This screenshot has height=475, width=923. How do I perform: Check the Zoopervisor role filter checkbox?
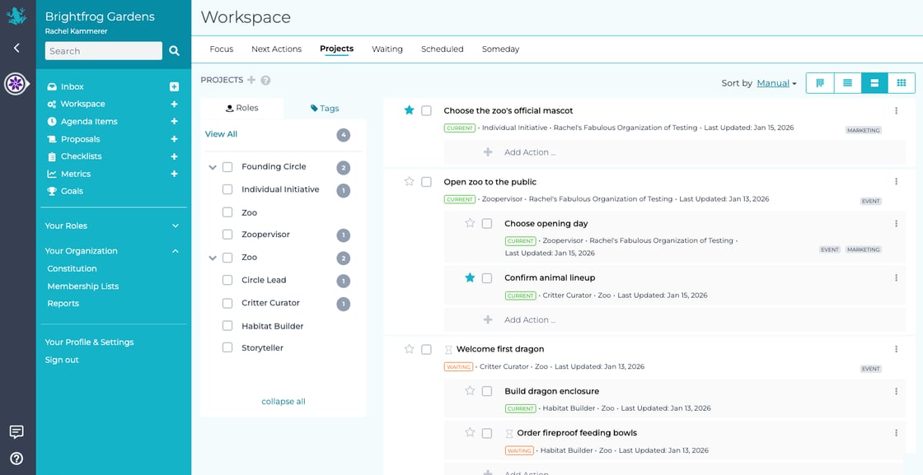tap(227, 235)
